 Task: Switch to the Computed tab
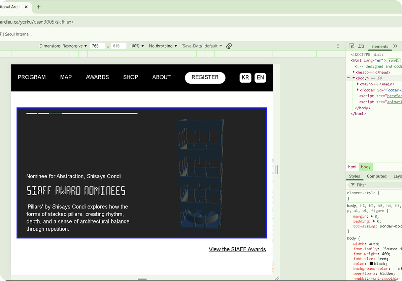(376, 176)
